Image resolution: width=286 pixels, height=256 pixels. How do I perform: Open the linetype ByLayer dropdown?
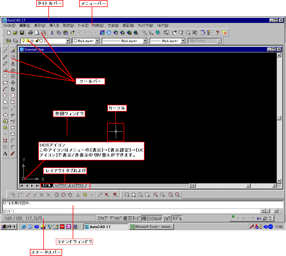(x=145, y=41)
